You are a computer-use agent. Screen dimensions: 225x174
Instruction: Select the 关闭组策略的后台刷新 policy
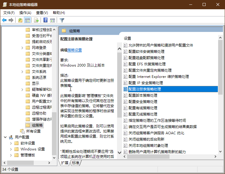pyautogui.click(x=146, y=139)
